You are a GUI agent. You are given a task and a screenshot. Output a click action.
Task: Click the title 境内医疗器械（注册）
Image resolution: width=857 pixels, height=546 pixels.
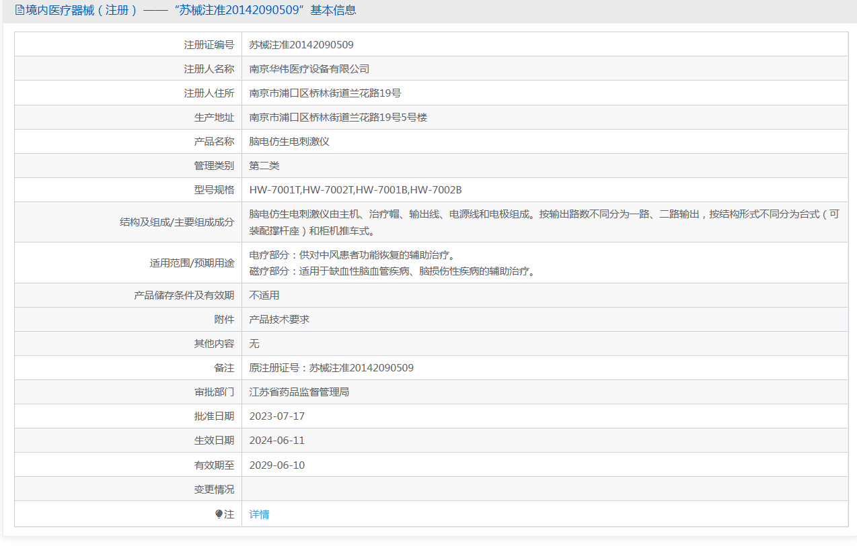pos(81,10)
